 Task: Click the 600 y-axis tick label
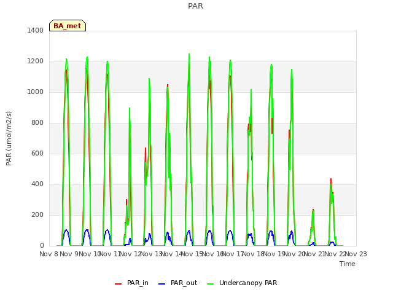(37, 153)
